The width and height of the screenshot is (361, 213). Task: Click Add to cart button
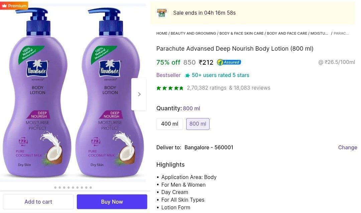(x=38, y=202)
